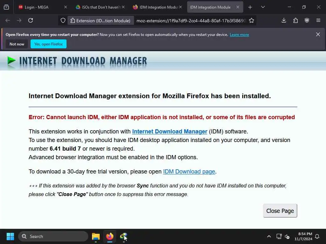Follow the Learn more link in notification

click(239, 35)
